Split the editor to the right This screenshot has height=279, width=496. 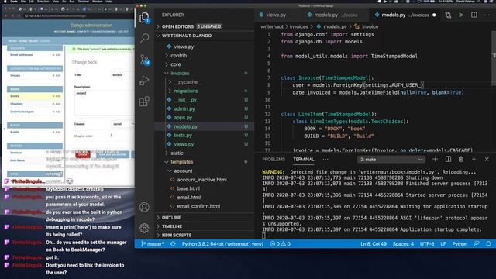474,15
